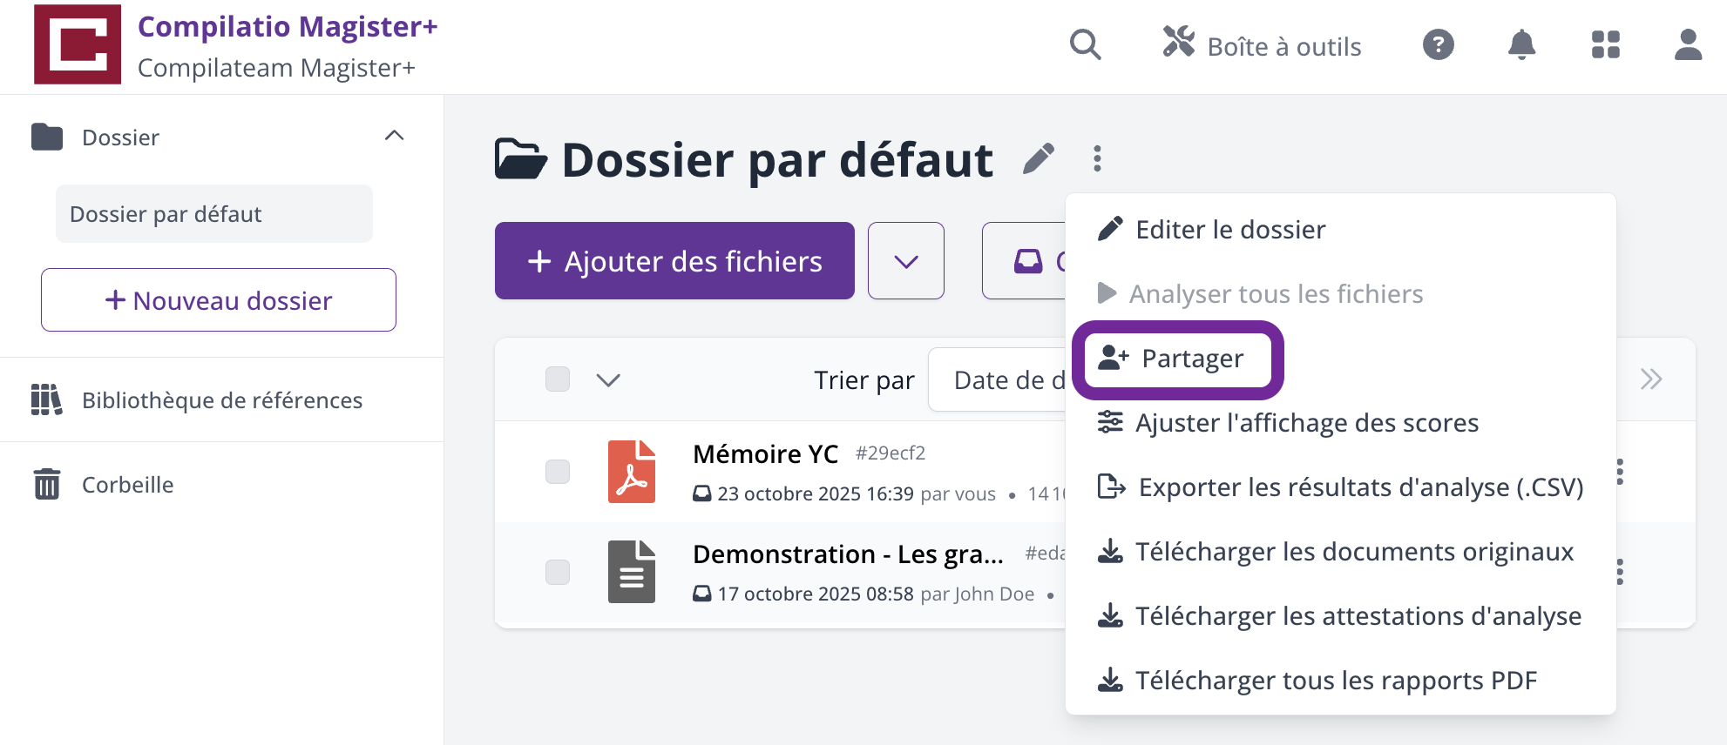This screenshot has width=1727, height=745.
Task: Open Mémoire YC document title
Action: click(765, 453)
